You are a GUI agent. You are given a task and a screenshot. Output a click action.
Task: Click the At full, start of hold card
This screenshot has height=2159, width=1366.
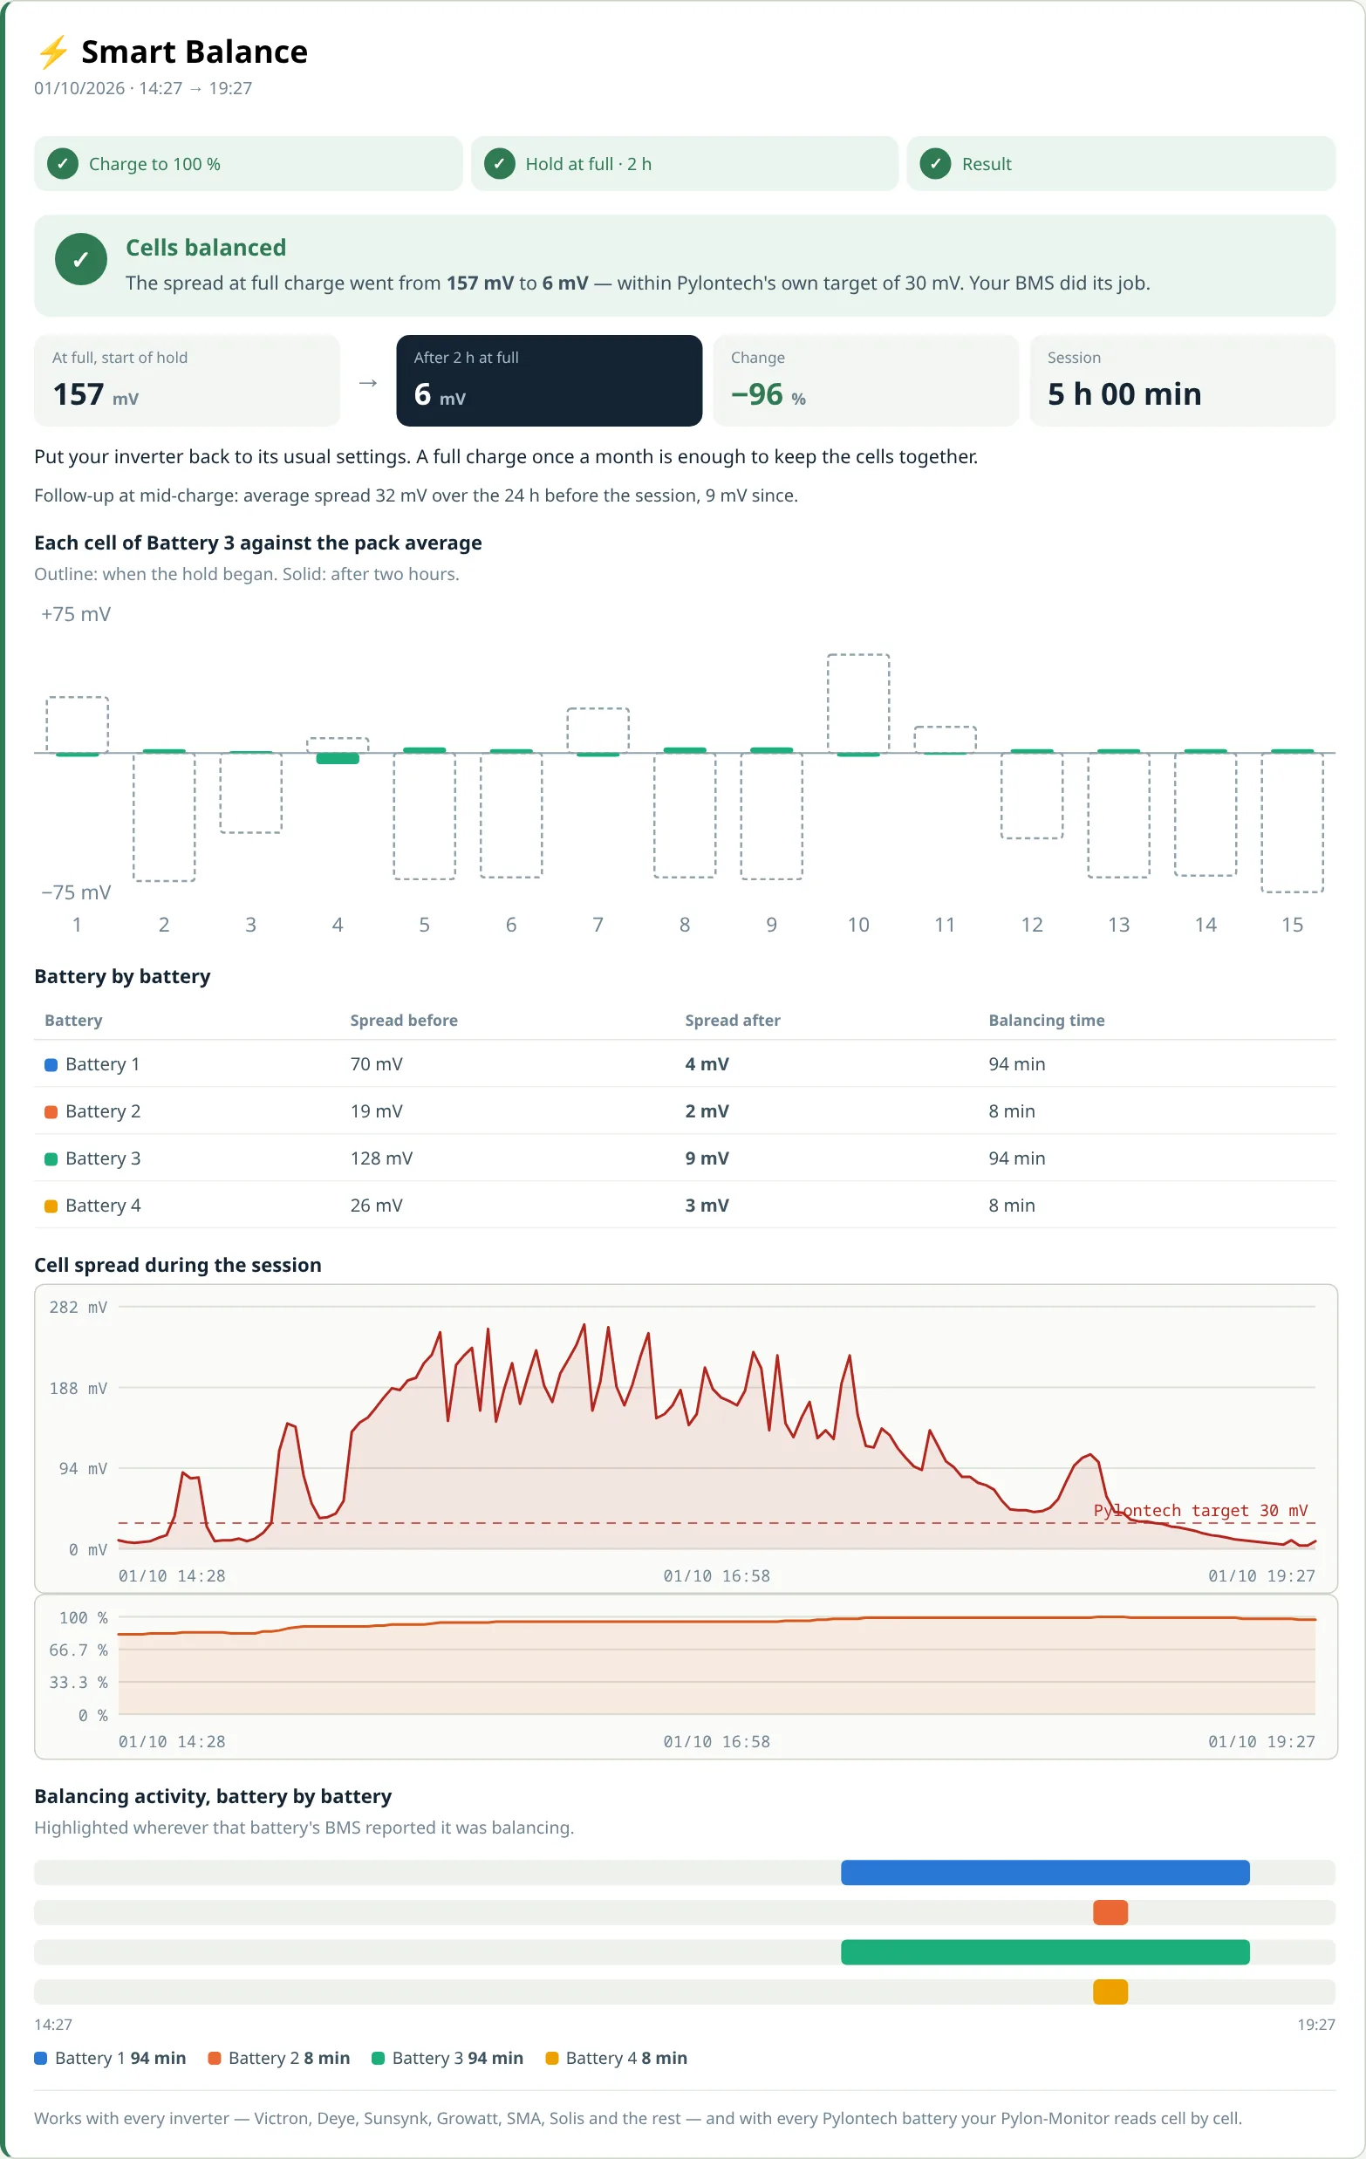188,381
